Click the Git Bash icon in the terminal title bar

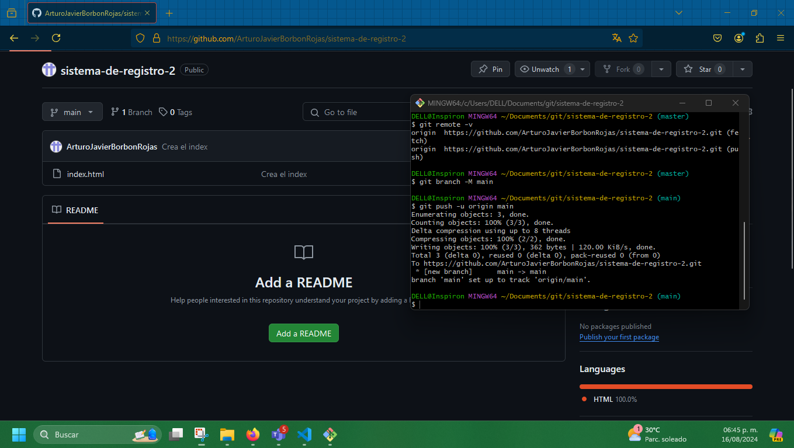click(x=419, y=103)
